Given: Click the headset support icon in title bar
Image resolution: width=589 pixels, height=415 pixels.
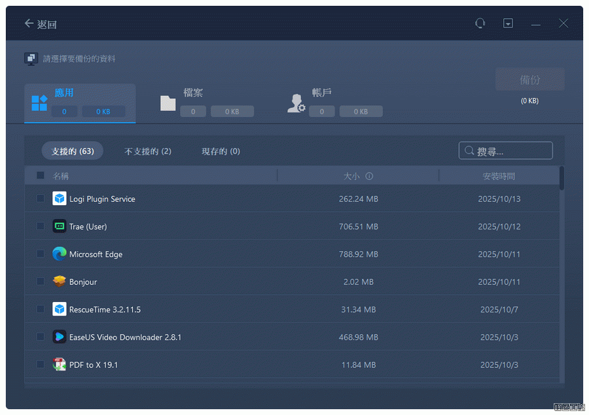Looking at the screenshot, I should 480,24.
